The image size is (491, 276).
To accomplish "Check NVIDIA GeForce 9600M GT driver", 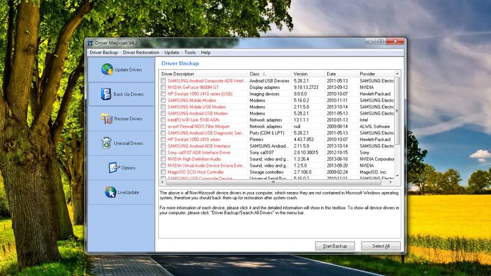I will [x=163, y=87].
